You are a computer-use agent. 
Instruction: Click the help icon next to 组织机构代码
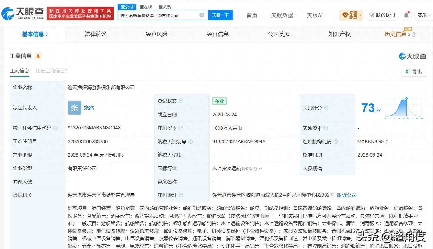[336, 141]
